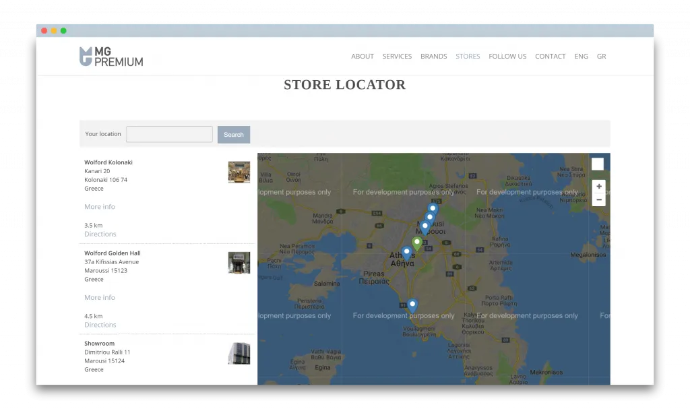Select FOLLOW US in the navigation
This screenshot has width=690, height=409.
tap(507, 57)
